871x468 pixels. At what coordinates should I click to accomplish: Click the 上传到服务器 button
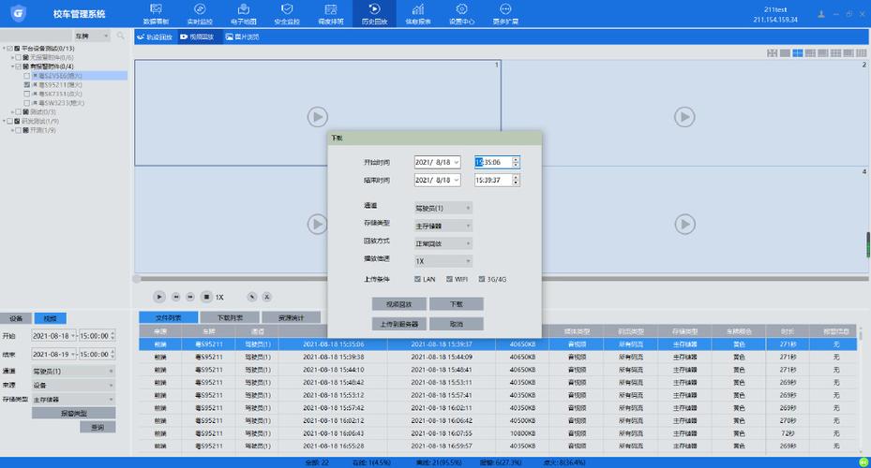(399, 324)
